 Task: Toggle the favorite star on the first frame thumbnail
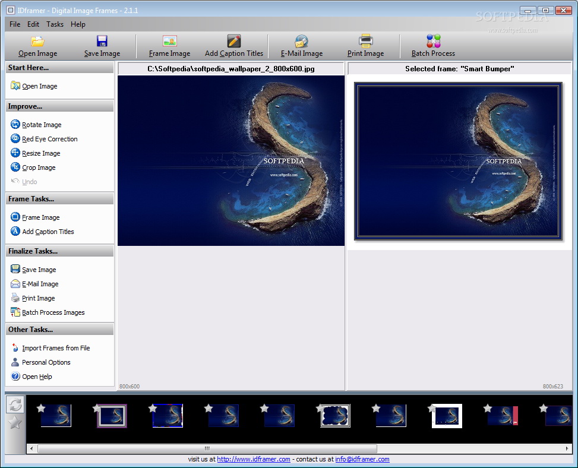point(42,408)
